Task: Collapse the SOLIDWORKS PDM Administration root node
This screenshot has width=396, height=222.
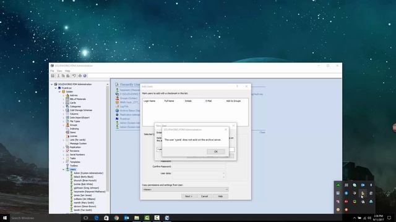Action: coord(52,84)
